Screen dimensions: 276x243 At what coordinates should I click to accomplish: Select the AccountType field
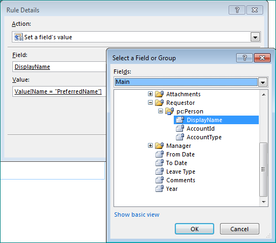pyautogui.click(x=204, y=137)
